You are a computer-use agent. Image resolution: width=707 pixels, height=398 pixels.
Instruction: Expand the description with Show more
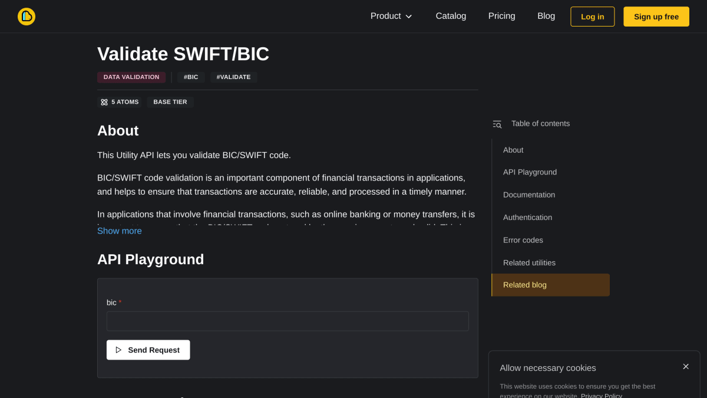[x=120, y=231]
